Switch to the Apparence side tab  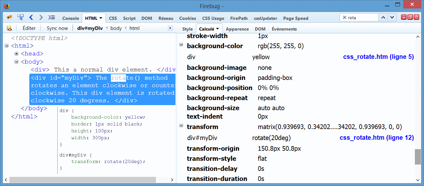[237, 29]
